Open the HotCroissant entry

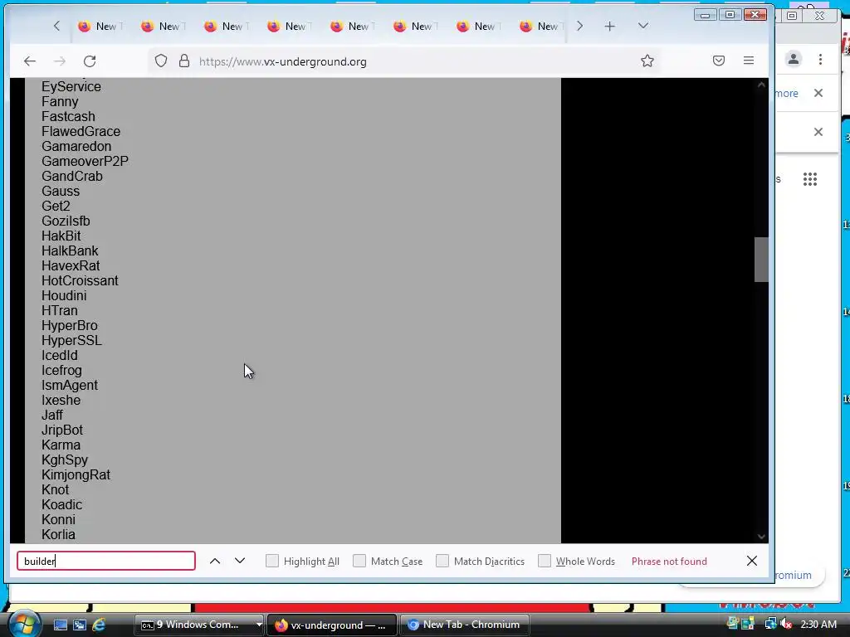pyautogui.click(x=80, y=280)
